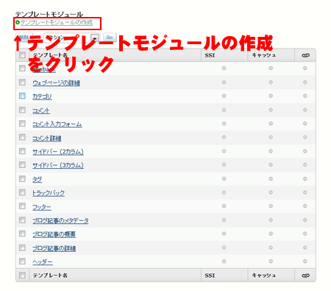
Task: Check the box for ウェブページの詳細
Action: pyautogui.click(x=22, y=82)
